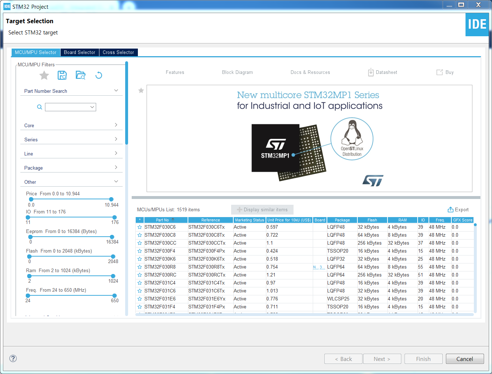The width and height of the screenshot is (492, 374).
Task: Maximize the STM32 Project window
Action: tap(461, 5)
